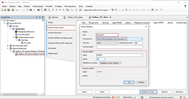
Task: Click the Добавить канал... button
Action: coord(148,92)
